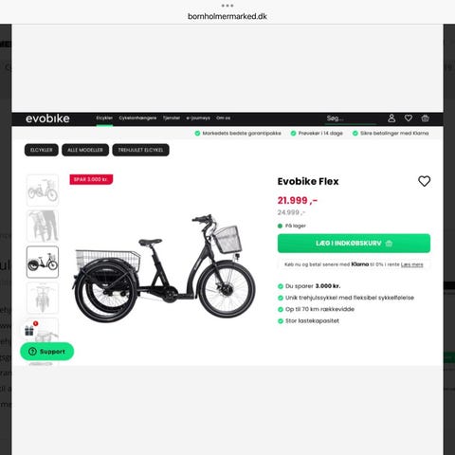Click the Søg search field
Screen dimensions: 455x455
pos(351,118)
